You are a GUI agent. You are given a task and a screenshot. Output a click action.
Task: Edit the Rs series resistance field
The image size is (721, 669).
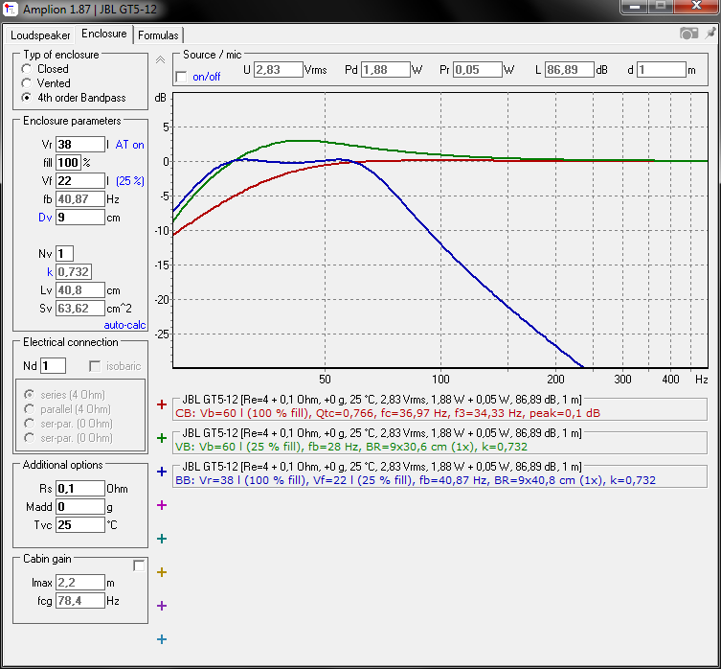click(x=80, y=489)
